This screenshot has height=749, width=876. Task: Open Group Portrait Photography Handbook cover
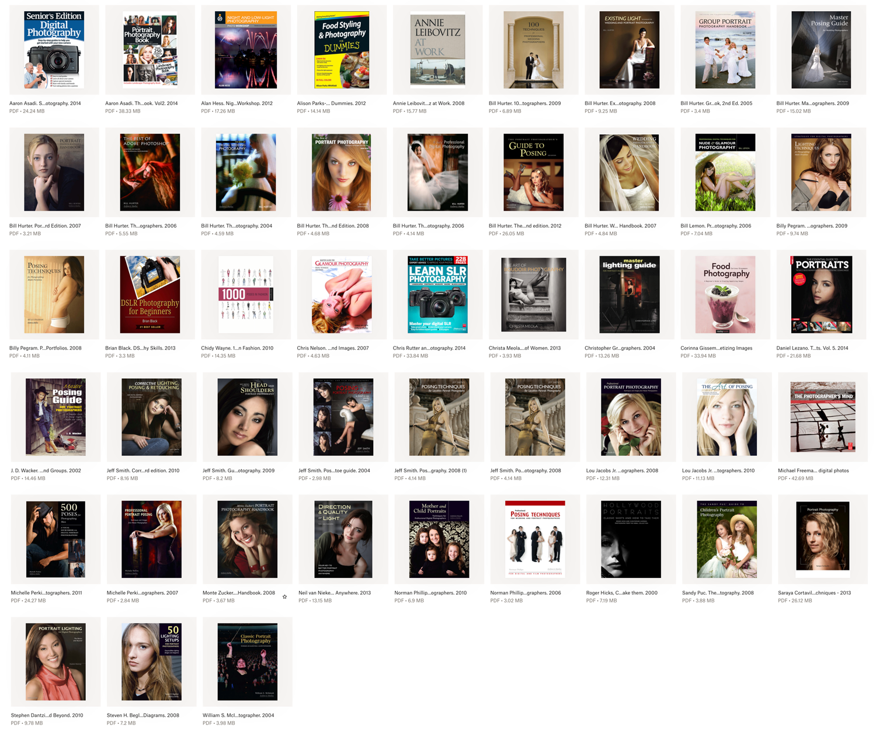[725, 50]
